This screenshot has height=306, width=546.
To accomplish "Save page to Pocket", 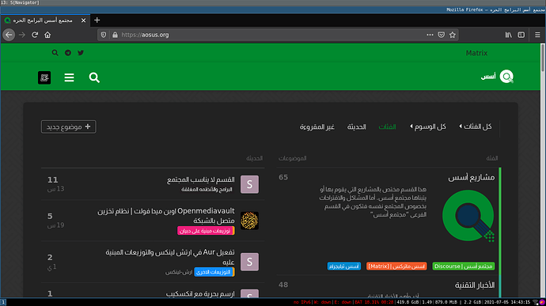I will click(x=442, y=35).
